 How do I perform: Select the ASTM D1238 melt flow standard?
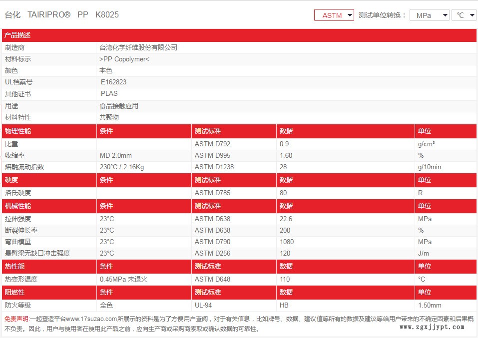pos(214,167)
